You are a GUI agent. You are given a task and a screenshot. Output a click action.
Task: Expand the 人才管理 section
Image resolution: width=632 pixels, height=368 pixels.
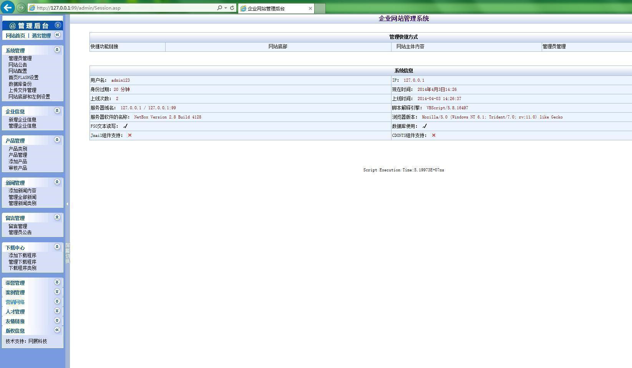coord(57,311)
